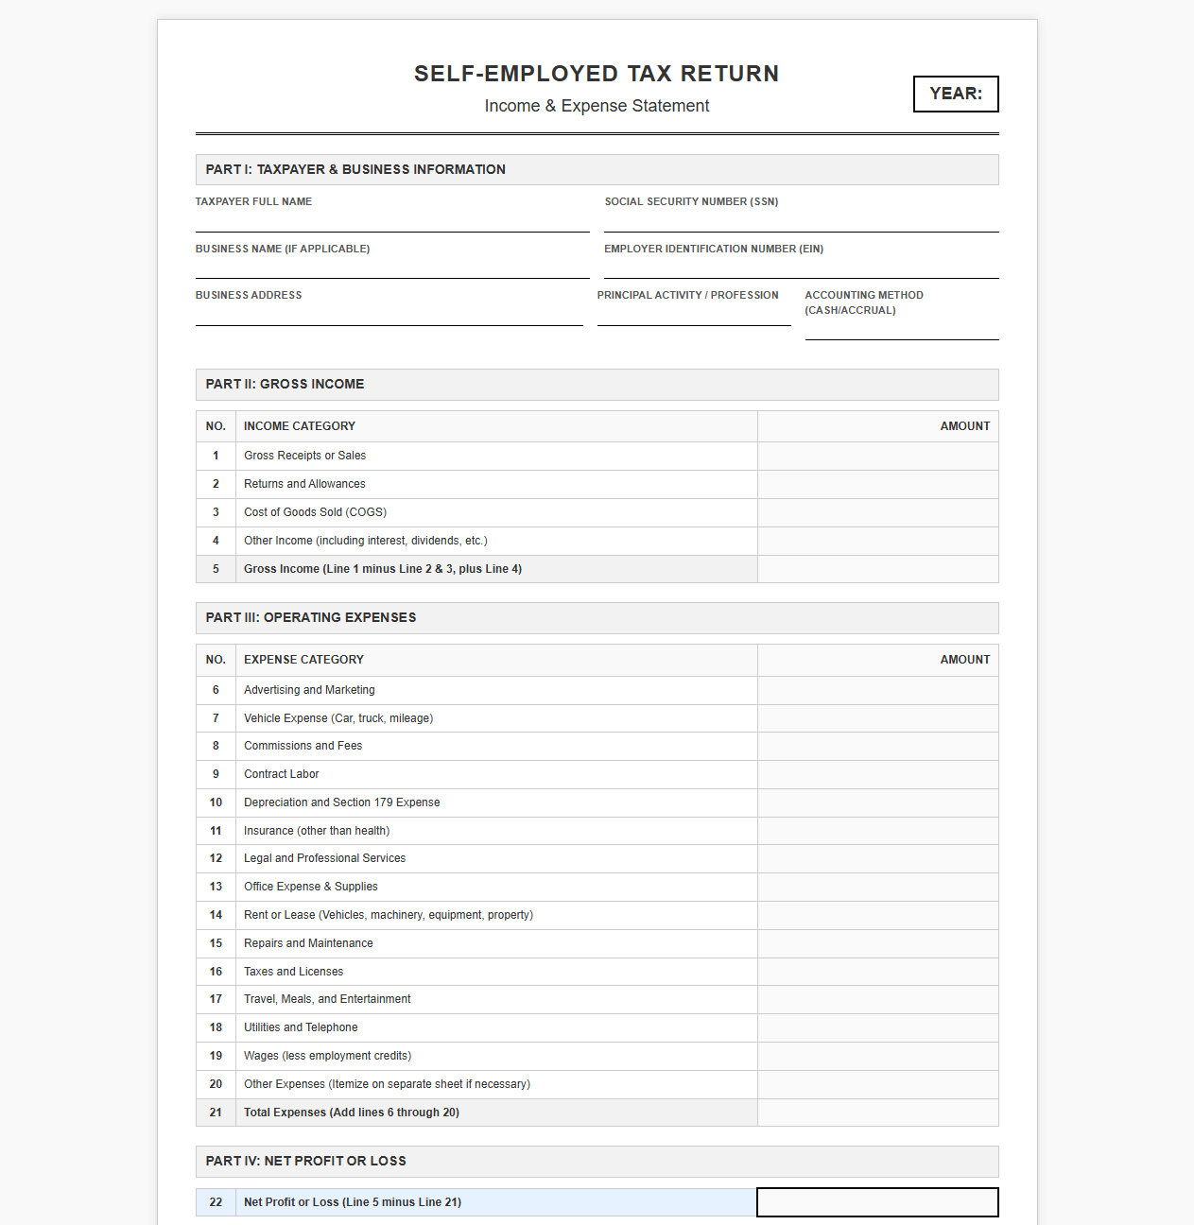Click the 'EXPENSE CATEGORY' column header

point(303,660)
